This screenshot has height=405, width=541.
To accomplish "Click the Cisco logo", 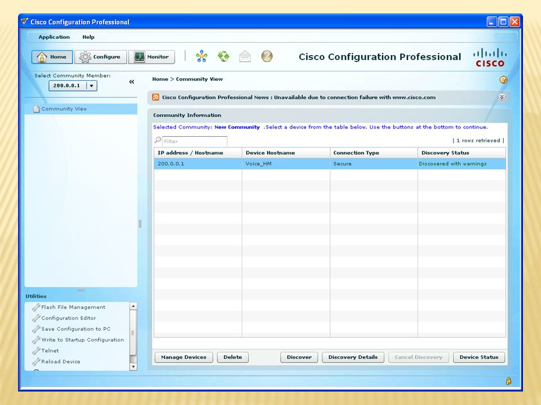I will pyautogui.click(x=490, y=57).
